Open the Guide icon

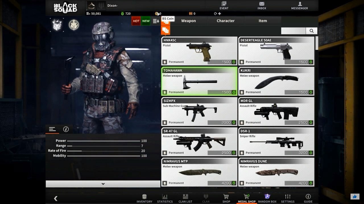[x=308, y=197]
